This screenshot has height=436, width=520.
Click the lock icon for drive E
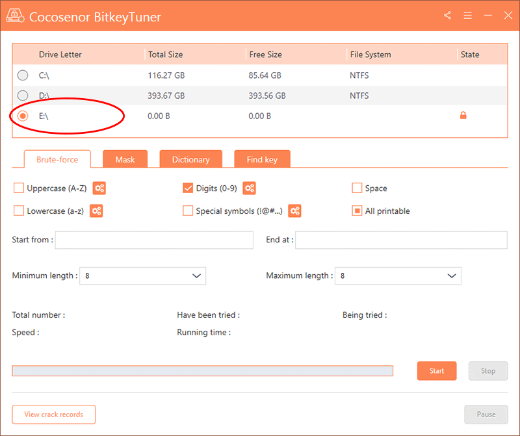pyautogui.click(x=463, y=115)
